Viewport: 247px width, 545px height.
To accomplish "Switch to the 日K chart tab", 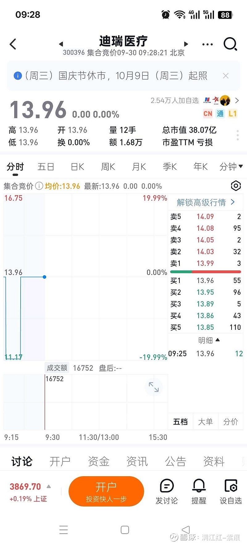I will [x=77, y=167].
